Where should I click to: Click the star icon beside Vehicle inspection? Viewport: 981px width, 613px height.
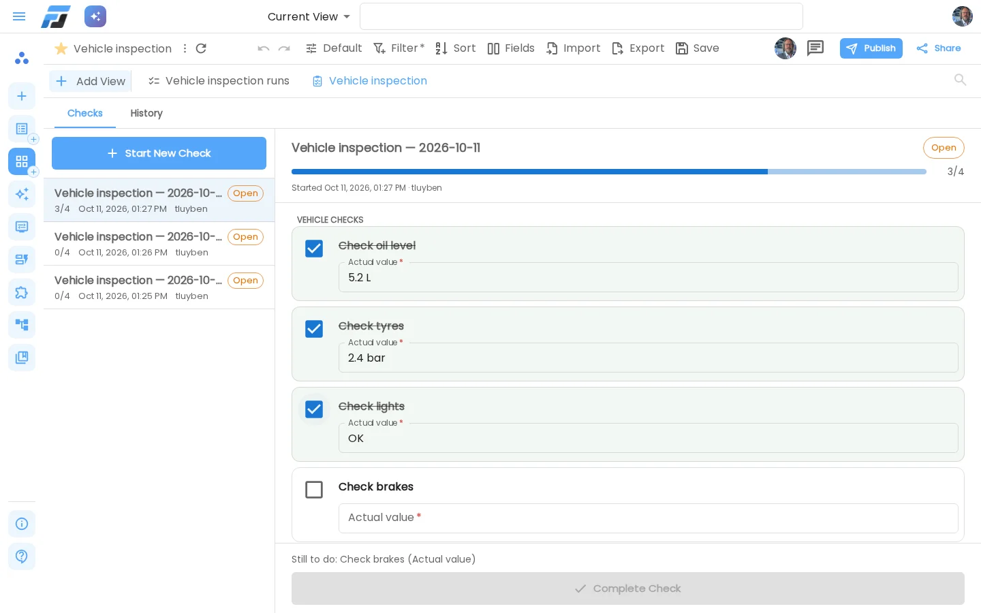pyautogui.click(x=61, y=48)
